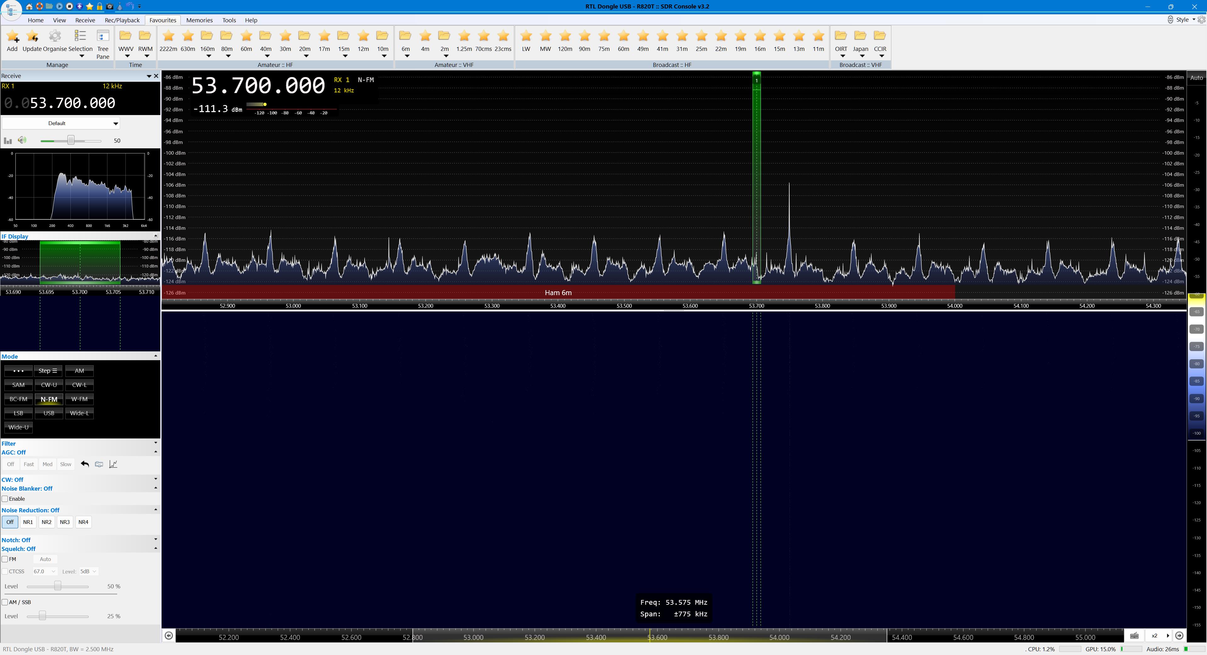
Task: Enable the Noise Blanker checkbox
Action: pos(5,498)
